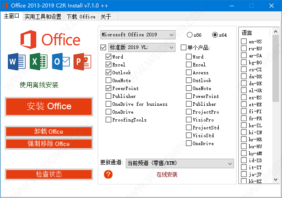Click the language list scroll-up arrow
This screenshot has width=282, height=198.
275,31
